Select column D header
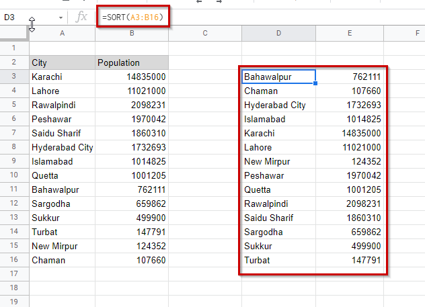Viewport: 425px width, 307px height. [278, 34]
